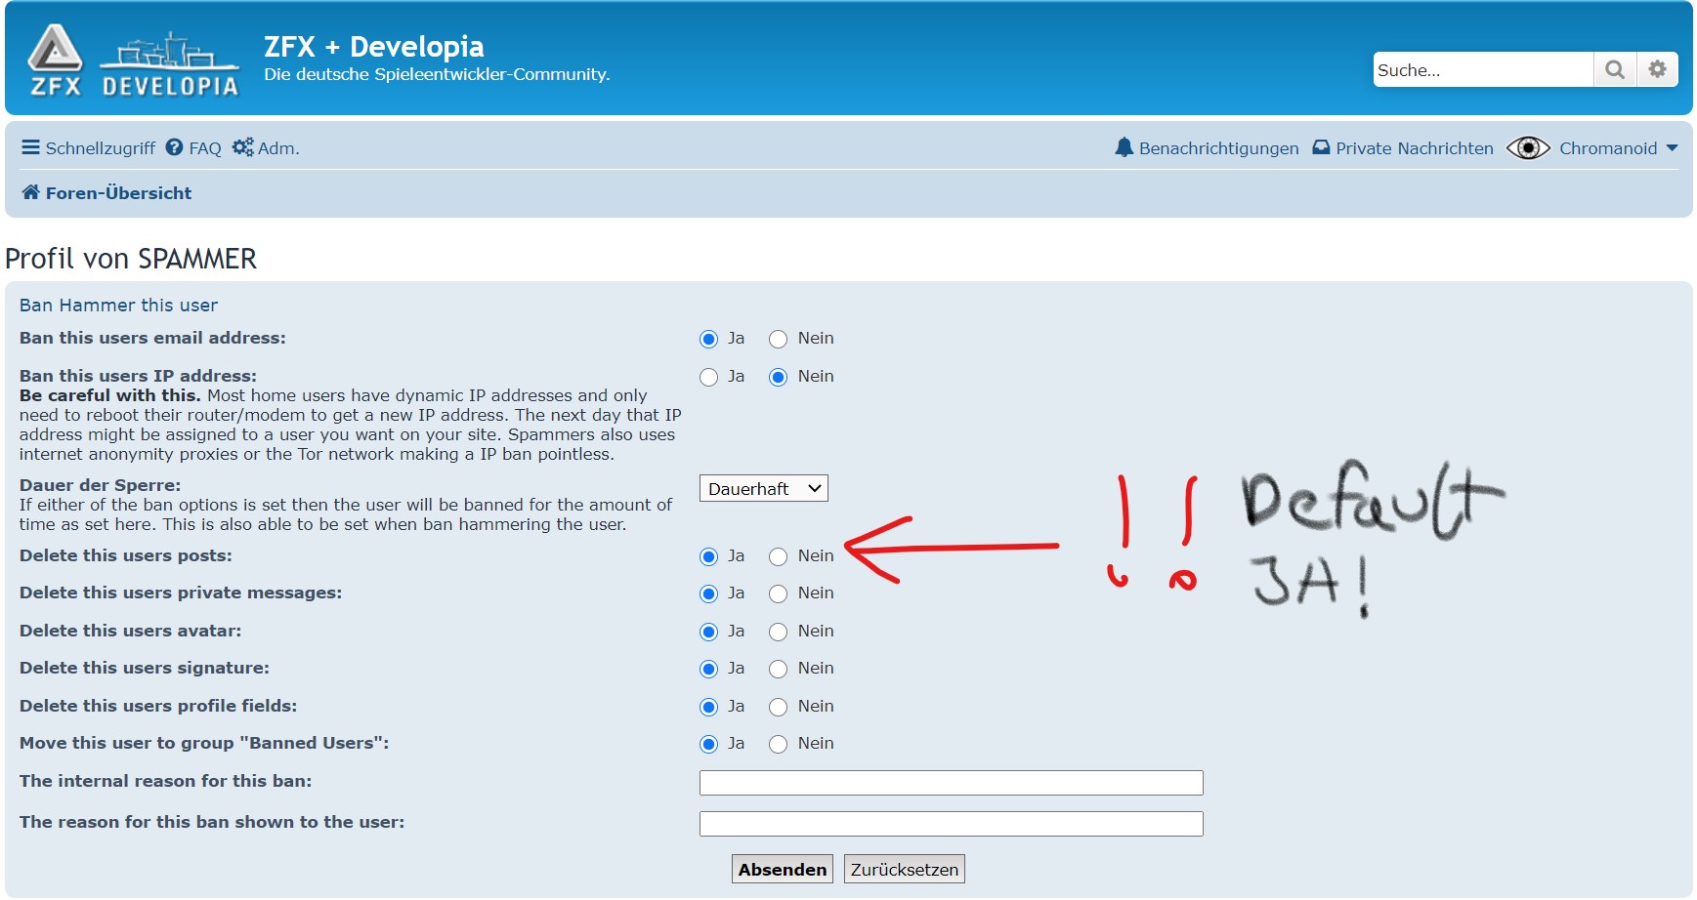Click the internal ban reason text field
The width and height of the screenshot is (1697, 900).
[x=951, y=783]
